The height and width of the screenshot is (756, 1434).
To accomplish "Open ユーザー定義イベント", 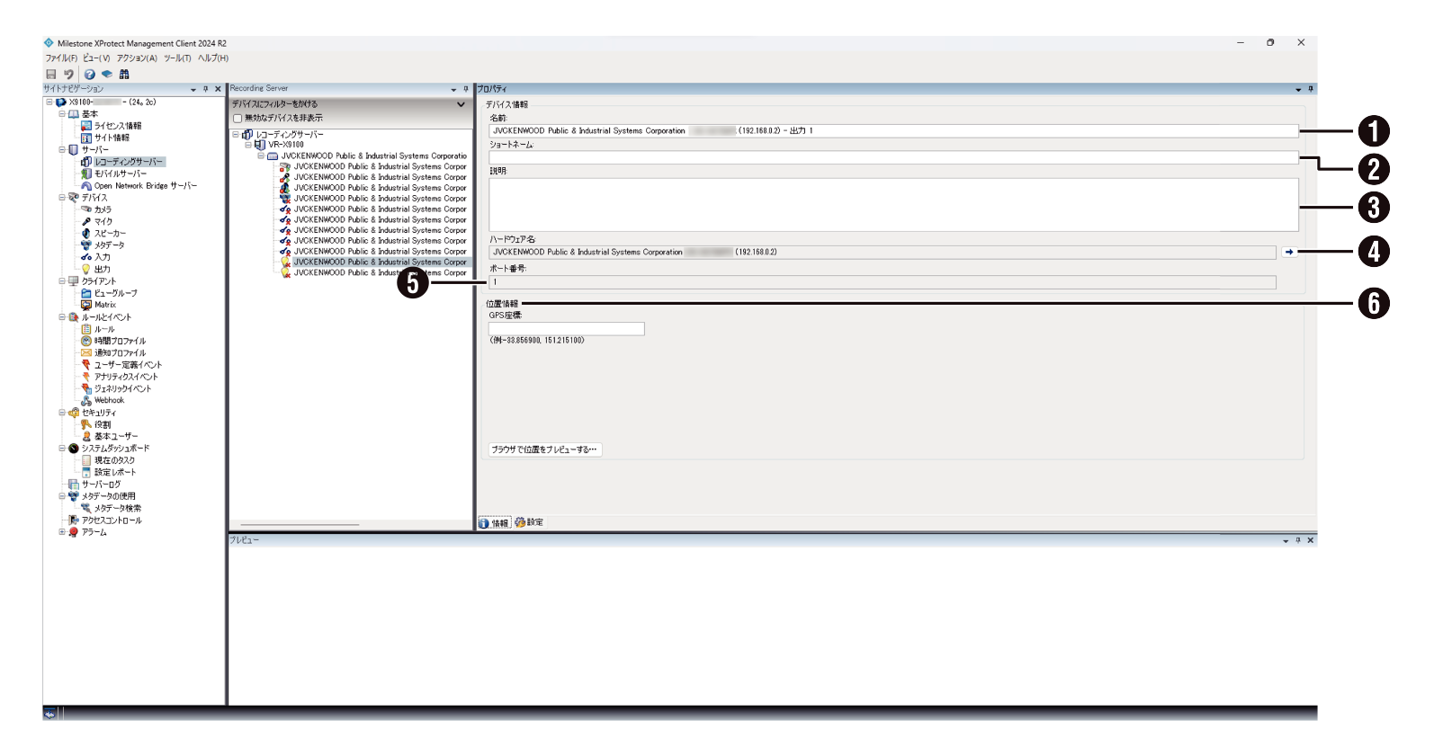I will click(128, 365).
